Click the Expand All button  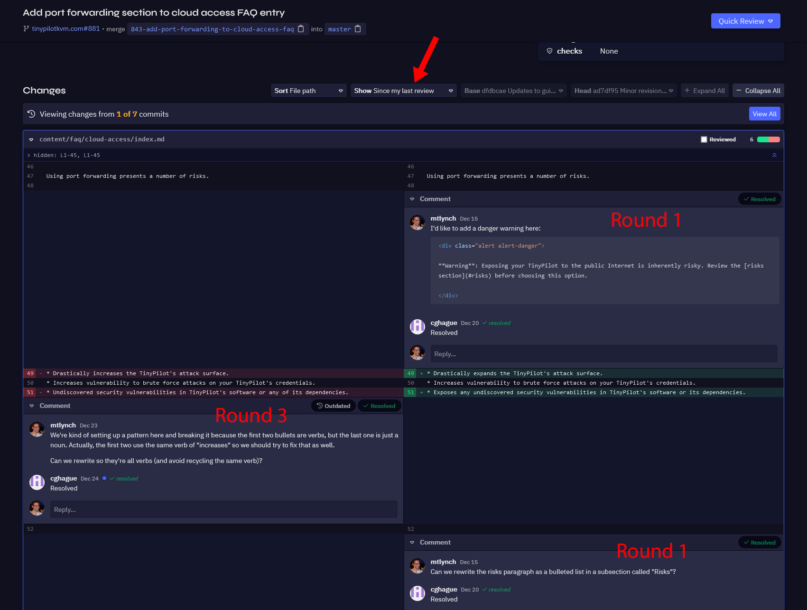[x=705, y=90]
